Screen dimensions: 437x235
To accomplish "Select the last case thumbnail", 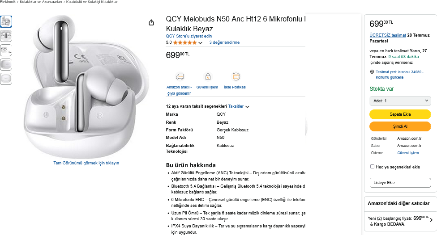I will pyautogui.click(x=6, y=79).
